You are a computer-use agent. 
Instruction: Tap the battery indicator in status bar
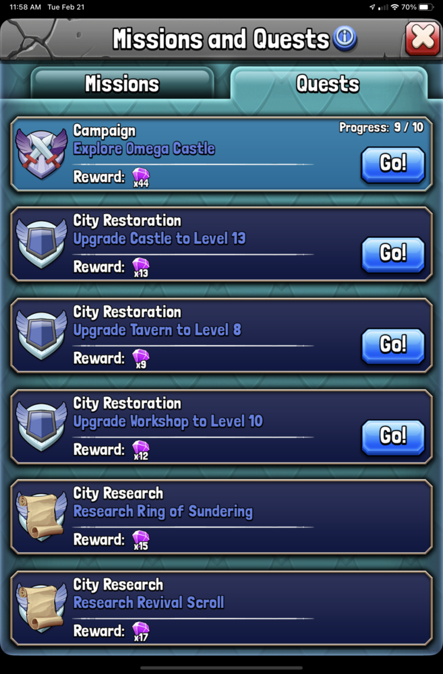click(425, 7)
